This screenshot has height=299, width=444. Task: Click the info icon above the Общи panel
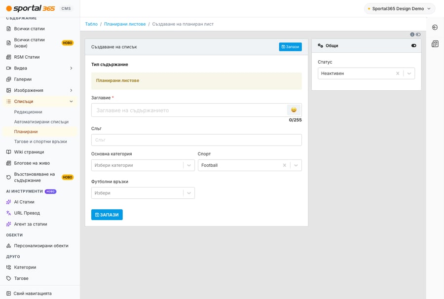pyautogui.click(x=412, y=34)
